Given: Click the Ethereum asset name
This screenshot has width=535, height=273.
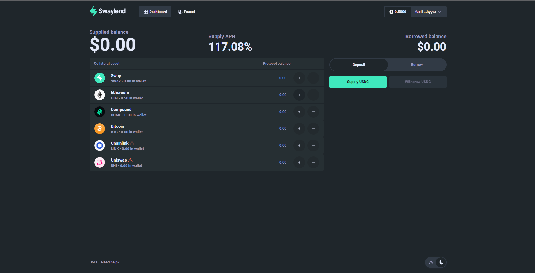Looking at the screenshot, I should [120, 93].
